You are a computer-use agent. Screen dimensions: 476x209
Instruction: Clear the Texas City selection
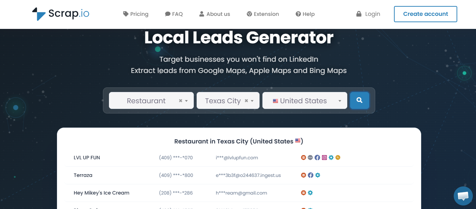click(246, 101)
